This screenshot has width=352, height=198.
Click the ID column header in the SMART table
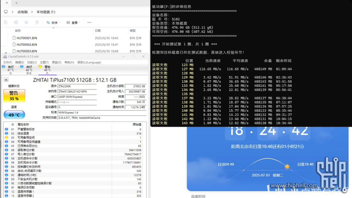13,124
